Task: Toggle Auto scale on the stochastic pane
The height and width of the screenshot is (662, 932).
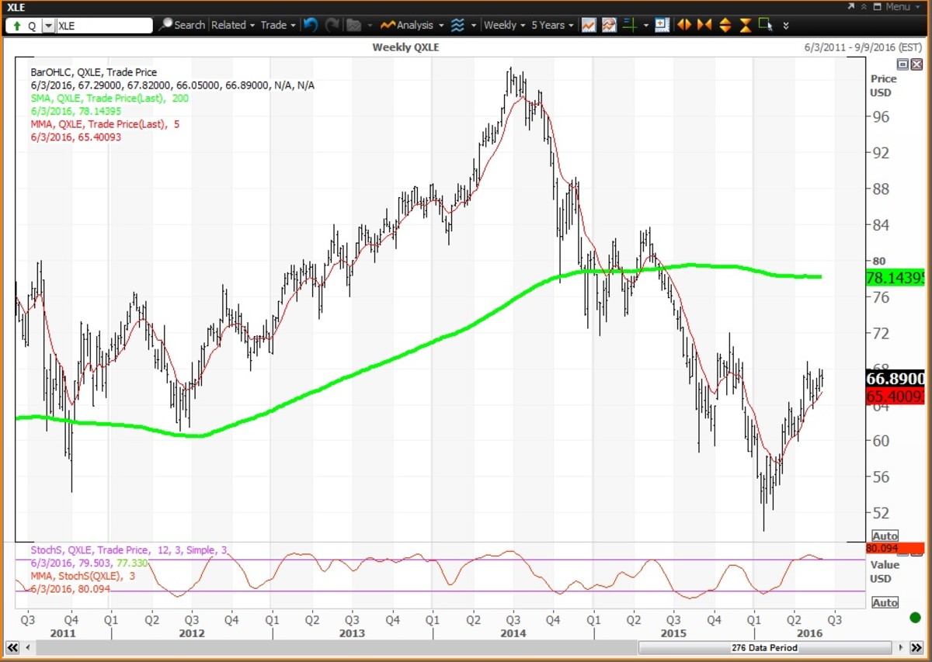Action: click(x=885, y=603)
